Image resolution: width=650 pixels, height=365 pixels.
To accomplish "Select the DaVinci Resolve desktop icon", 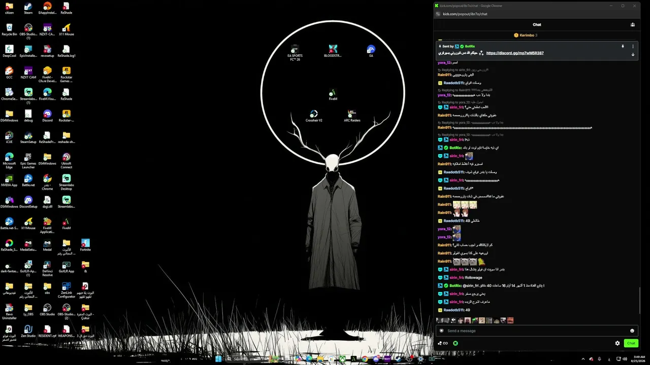I will click(x=47, y=268).
